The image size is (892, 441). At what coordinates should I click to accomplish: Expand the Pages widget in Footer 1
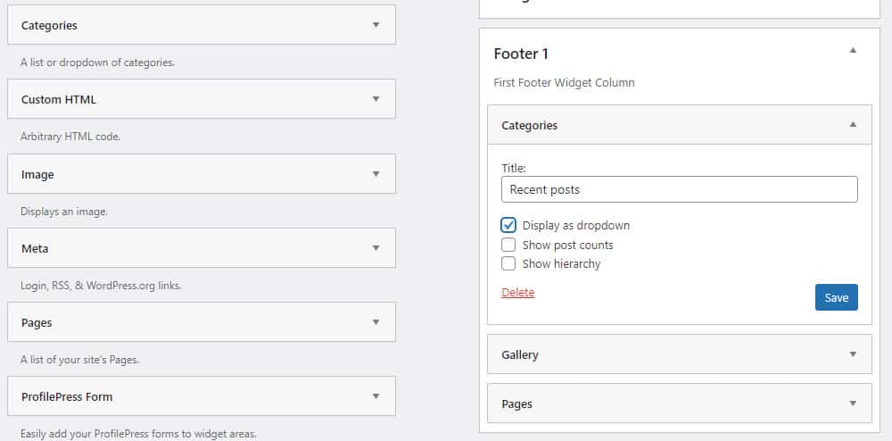point(853,404)
